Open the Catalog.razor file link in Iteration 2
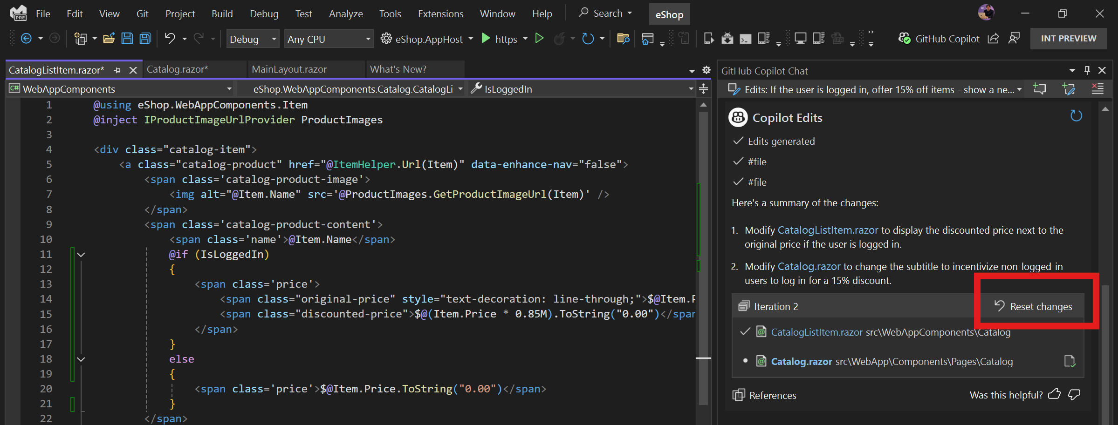 coord(801,361)
